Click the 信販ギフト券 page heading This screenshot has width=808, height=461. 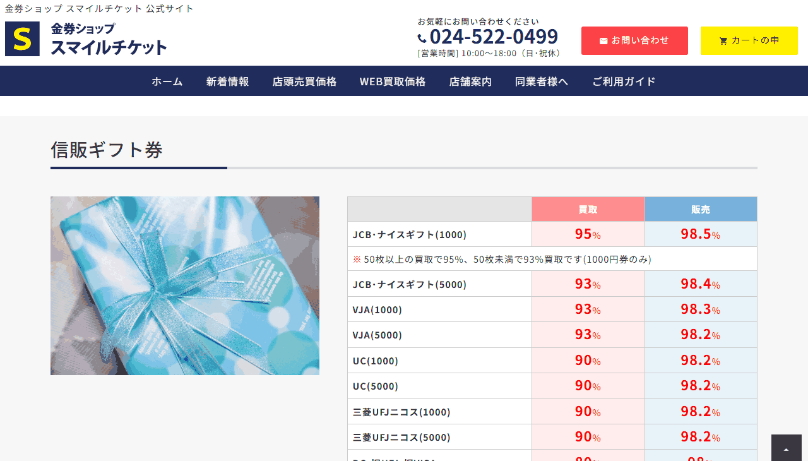pos(107,150)
